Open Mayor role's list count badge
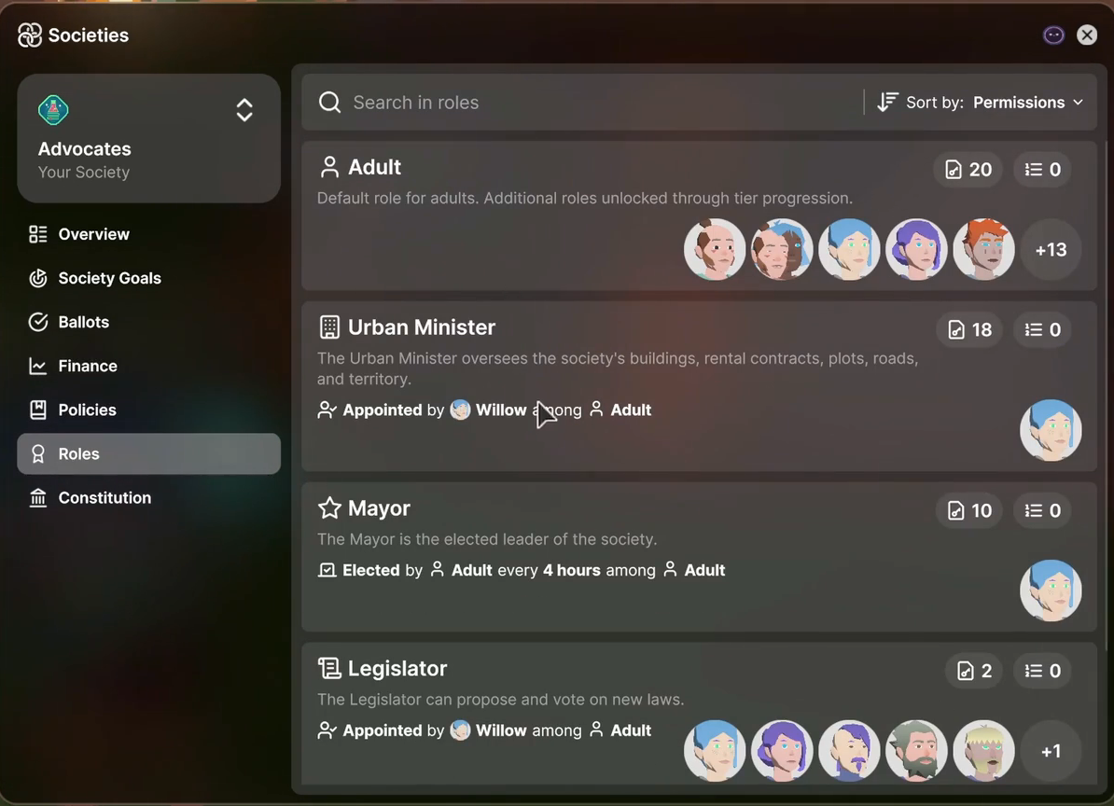The width and height of the screenshot is (1114, 806). [1042, 510]
